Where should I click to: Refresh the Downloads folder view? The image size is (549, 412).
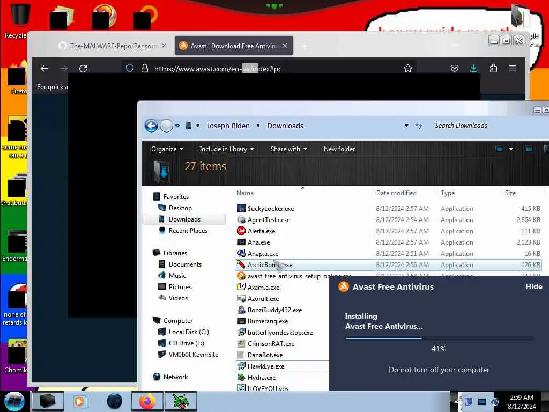coord(419,126)
